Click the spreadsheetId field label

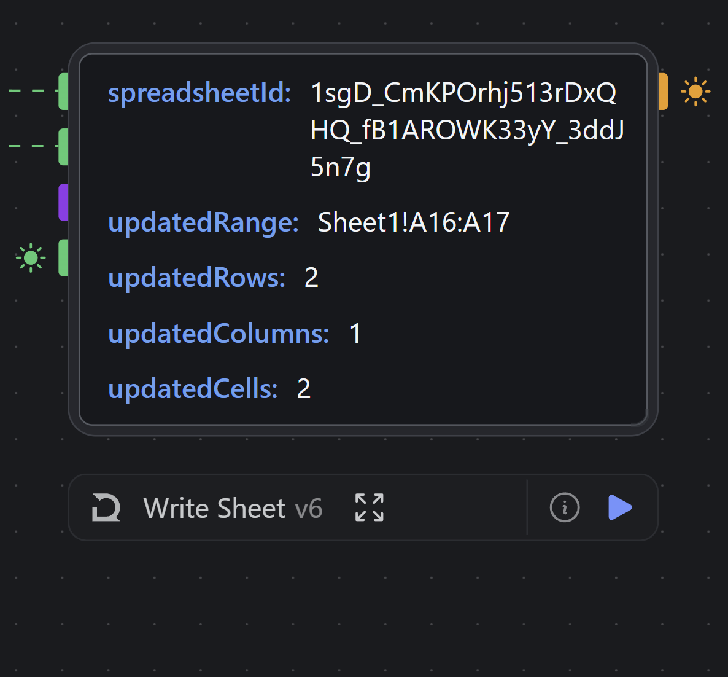pos(199,93)
